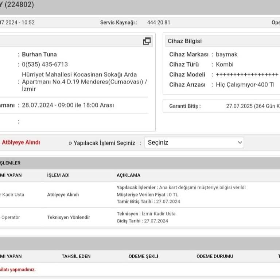Click the phone number 0(535) 435-6713
The height and width of the screenshot is (280, 280).
click(x=45, y=65)
